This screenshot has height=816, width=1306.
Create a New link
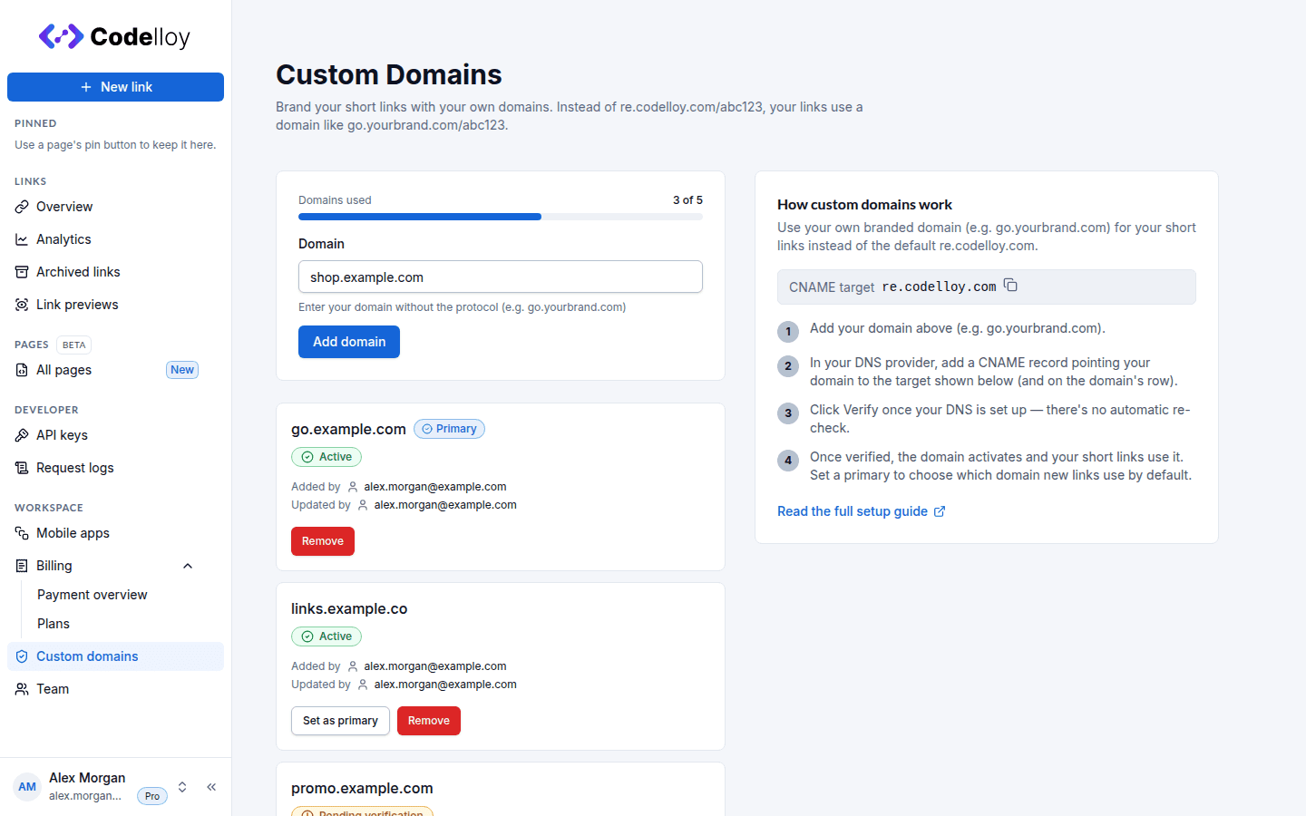pos(115,87)
